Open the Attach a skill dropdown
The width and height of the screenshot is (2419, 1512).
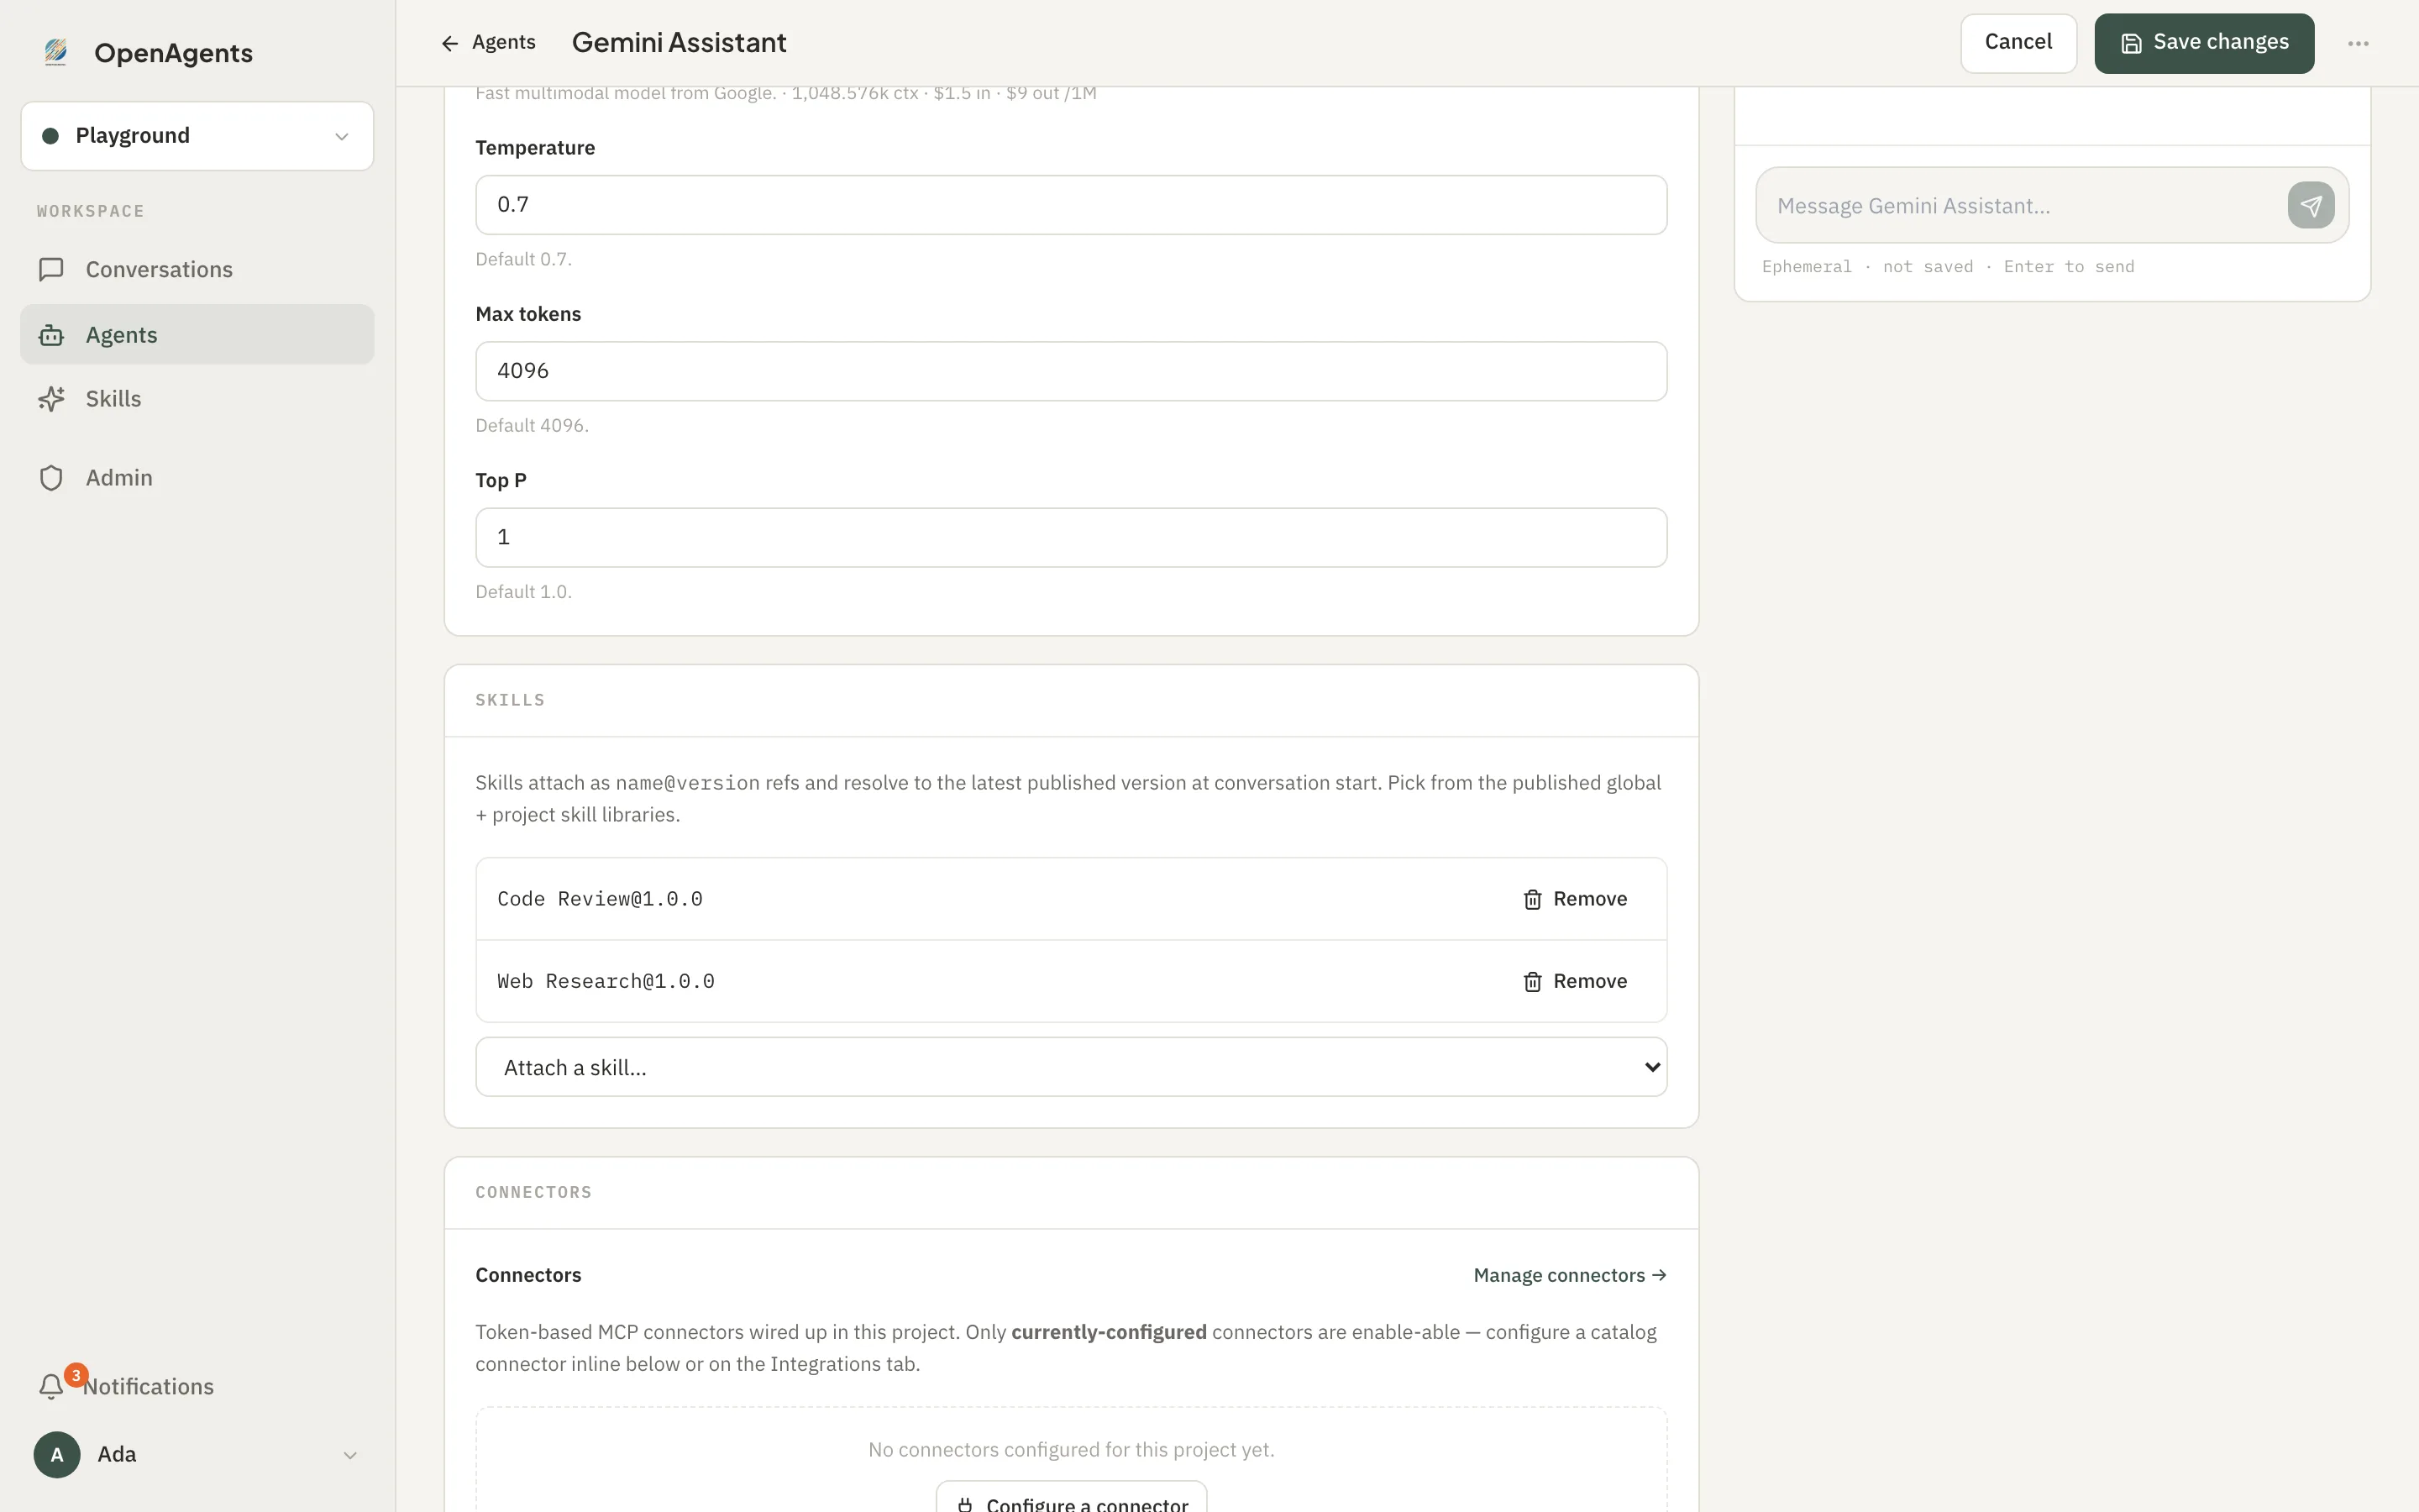[x=1071, y=1067]
